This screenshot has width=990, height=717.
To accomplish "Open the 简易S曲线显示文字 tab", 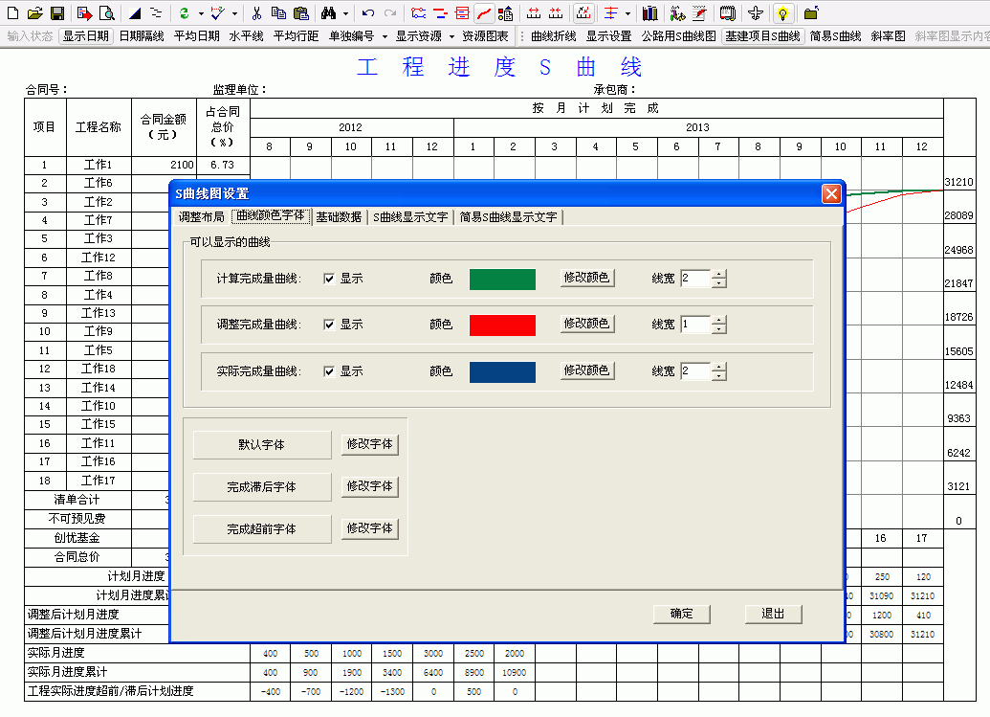I will (x=508, y=217).
